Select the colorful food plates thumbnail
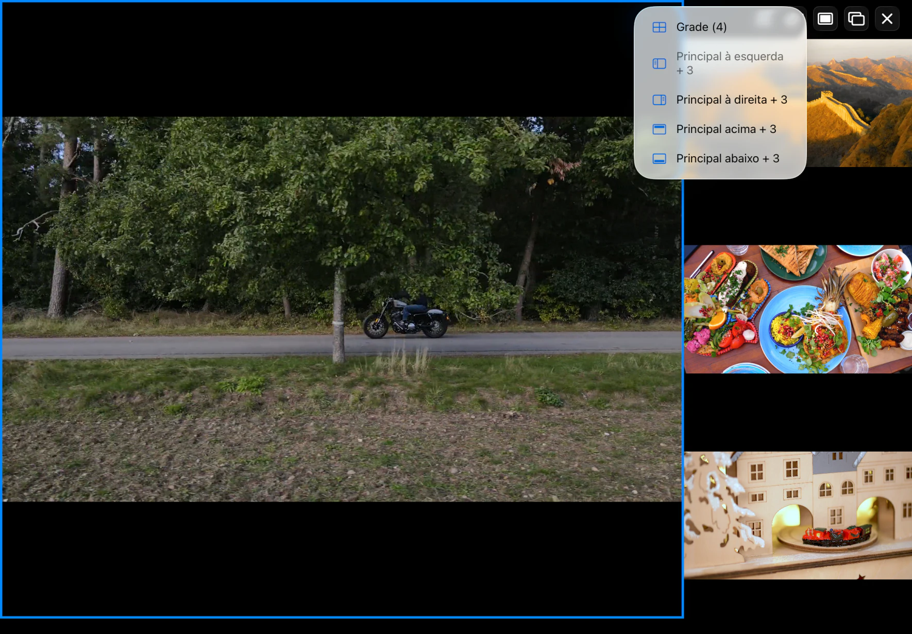 (x=798, y=309)
